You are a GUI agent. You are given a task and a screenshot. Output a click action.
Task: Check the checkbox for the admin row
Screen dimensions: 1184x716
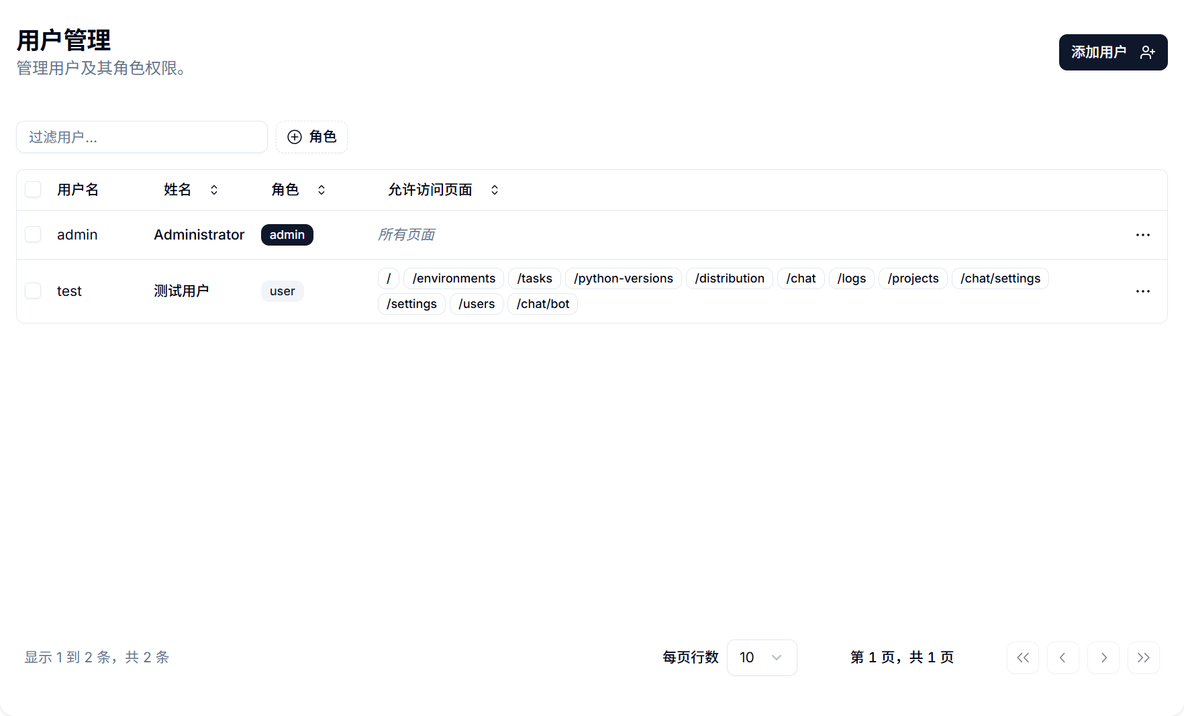33,234
